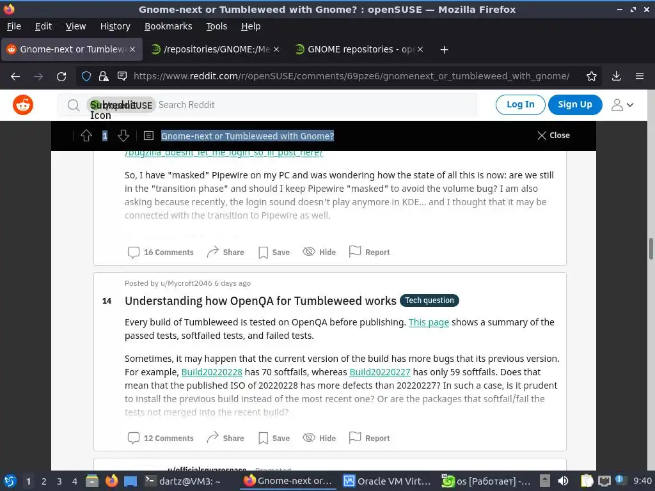Open Firefox hamburger application menu
The width and height of the screenshot is (655, 491).
point(639,76)
